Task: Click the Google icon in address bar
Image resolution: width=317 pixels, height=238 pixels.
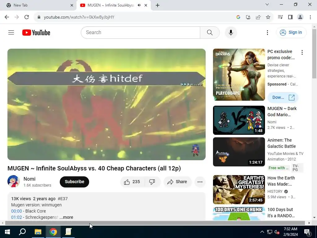Action: (238, 17)
